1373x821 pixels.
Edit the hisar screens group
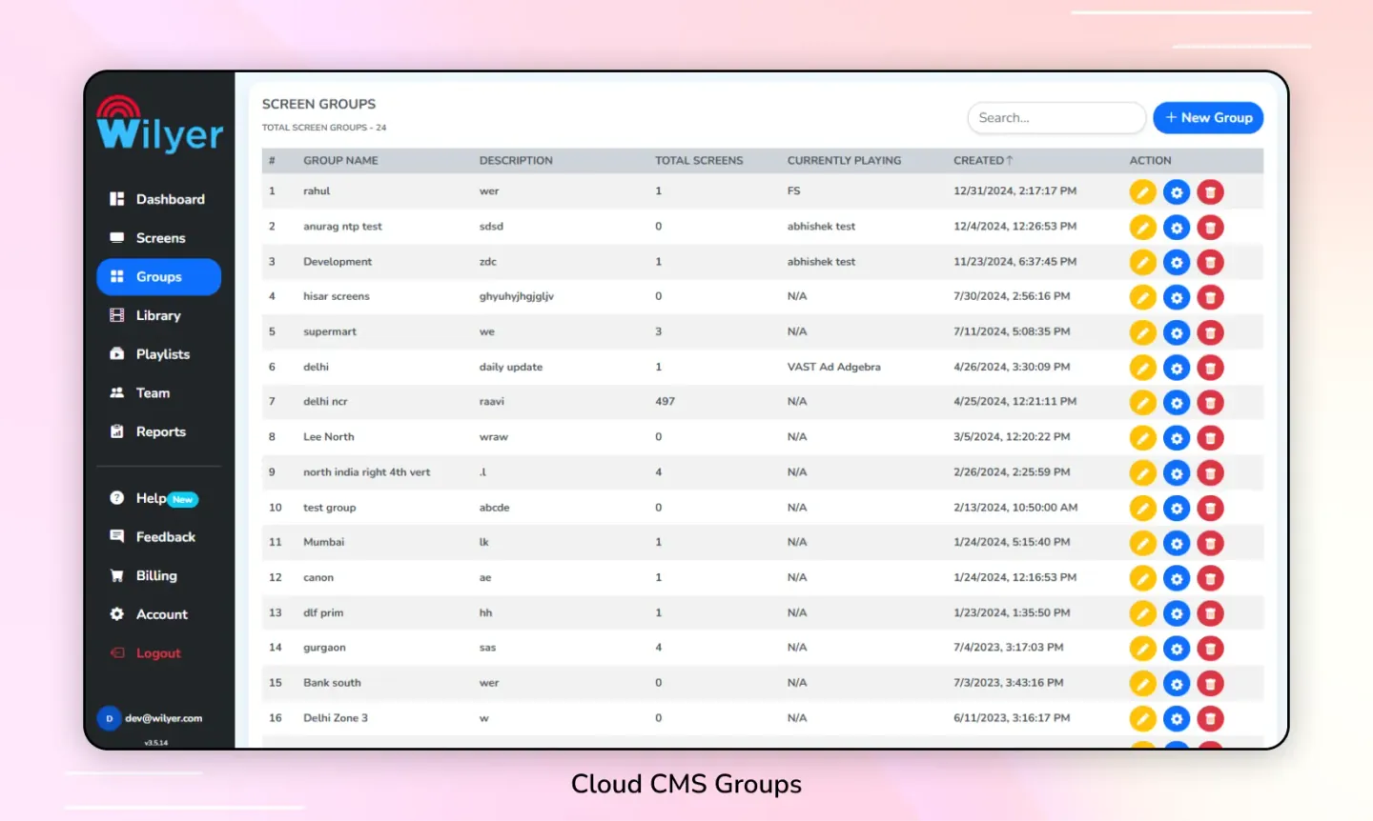tap(1142, 298)
